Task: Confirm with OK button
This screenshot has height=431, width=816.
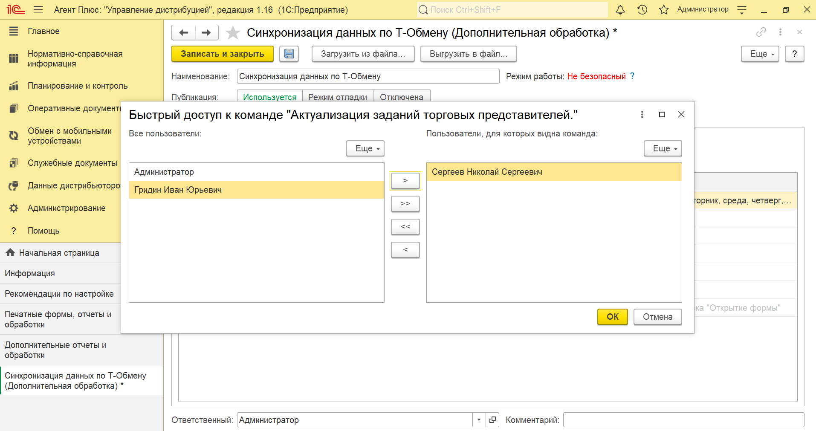Action: tap(613, 317)
